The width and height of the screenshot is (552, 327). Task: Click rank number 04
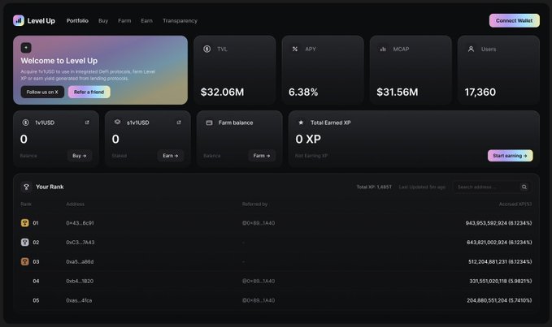coord(36,281)
